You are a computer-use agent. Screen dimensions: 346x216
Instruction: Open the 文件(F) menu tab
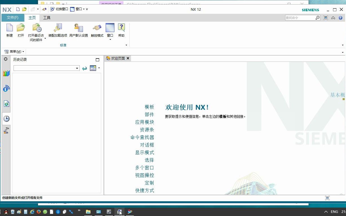(x=12, y=17)
